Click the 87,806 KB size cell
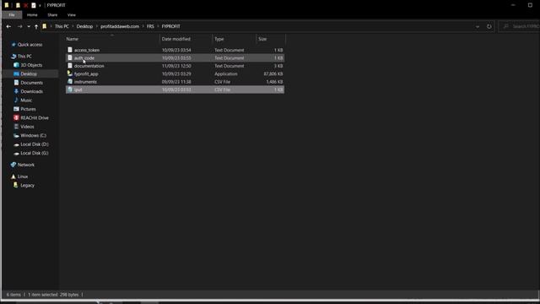The width and height of the screenshot is (540, 304). pyautogui.click(x=273, y=74)
